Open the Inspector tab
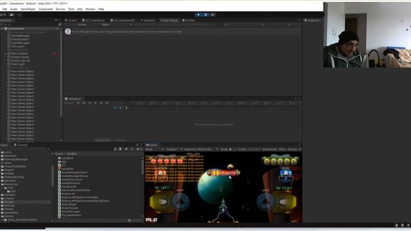The height and width of the screenshot is (231, 411). coord(312,20)
